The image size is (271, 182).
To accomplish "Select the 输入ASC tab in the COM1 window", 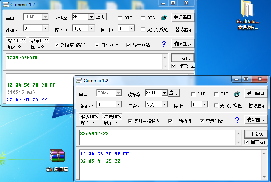I will click(16, 47).
